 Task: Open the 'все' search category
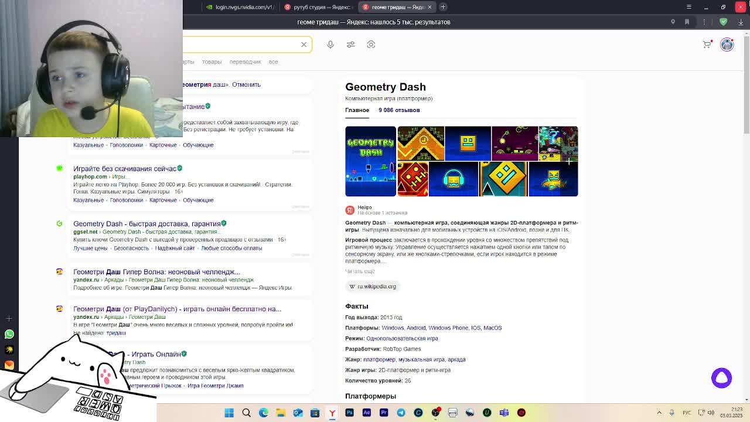tap(273, 62)
